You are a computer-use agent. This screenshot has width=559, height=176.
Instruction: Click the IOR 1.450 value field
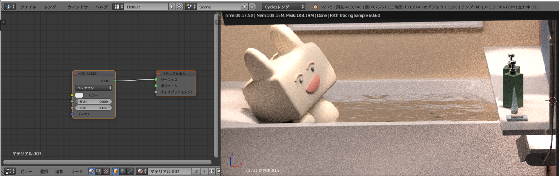click(x=94, y=108)
